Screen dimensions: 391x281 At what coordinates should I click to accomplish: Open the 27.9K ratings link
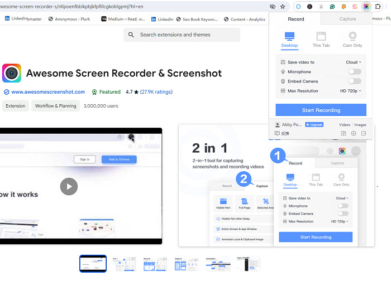[156, 92]
